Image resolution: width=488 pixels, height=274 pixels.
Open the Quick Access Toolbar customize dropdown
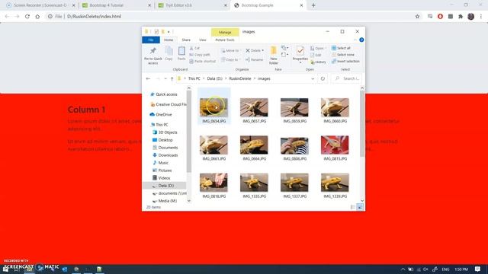[x=169, y=32]
